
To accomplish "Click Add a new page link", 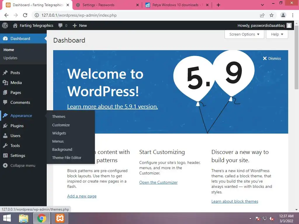I will pos(82,196).
